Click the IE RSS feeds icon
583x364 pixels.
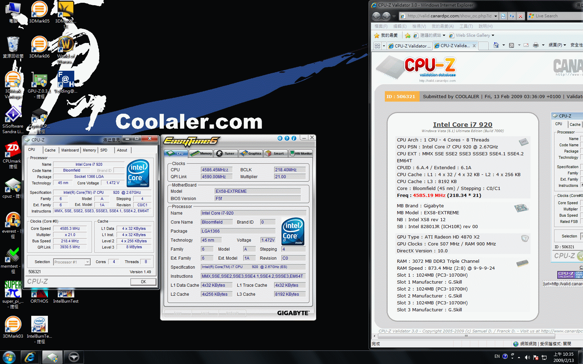[512, 45]
